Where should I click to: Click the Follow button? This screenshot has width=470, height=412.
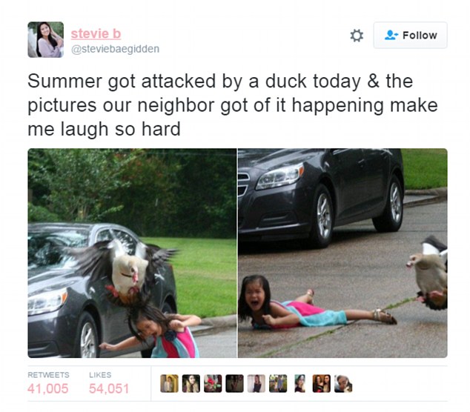[410, 35]
